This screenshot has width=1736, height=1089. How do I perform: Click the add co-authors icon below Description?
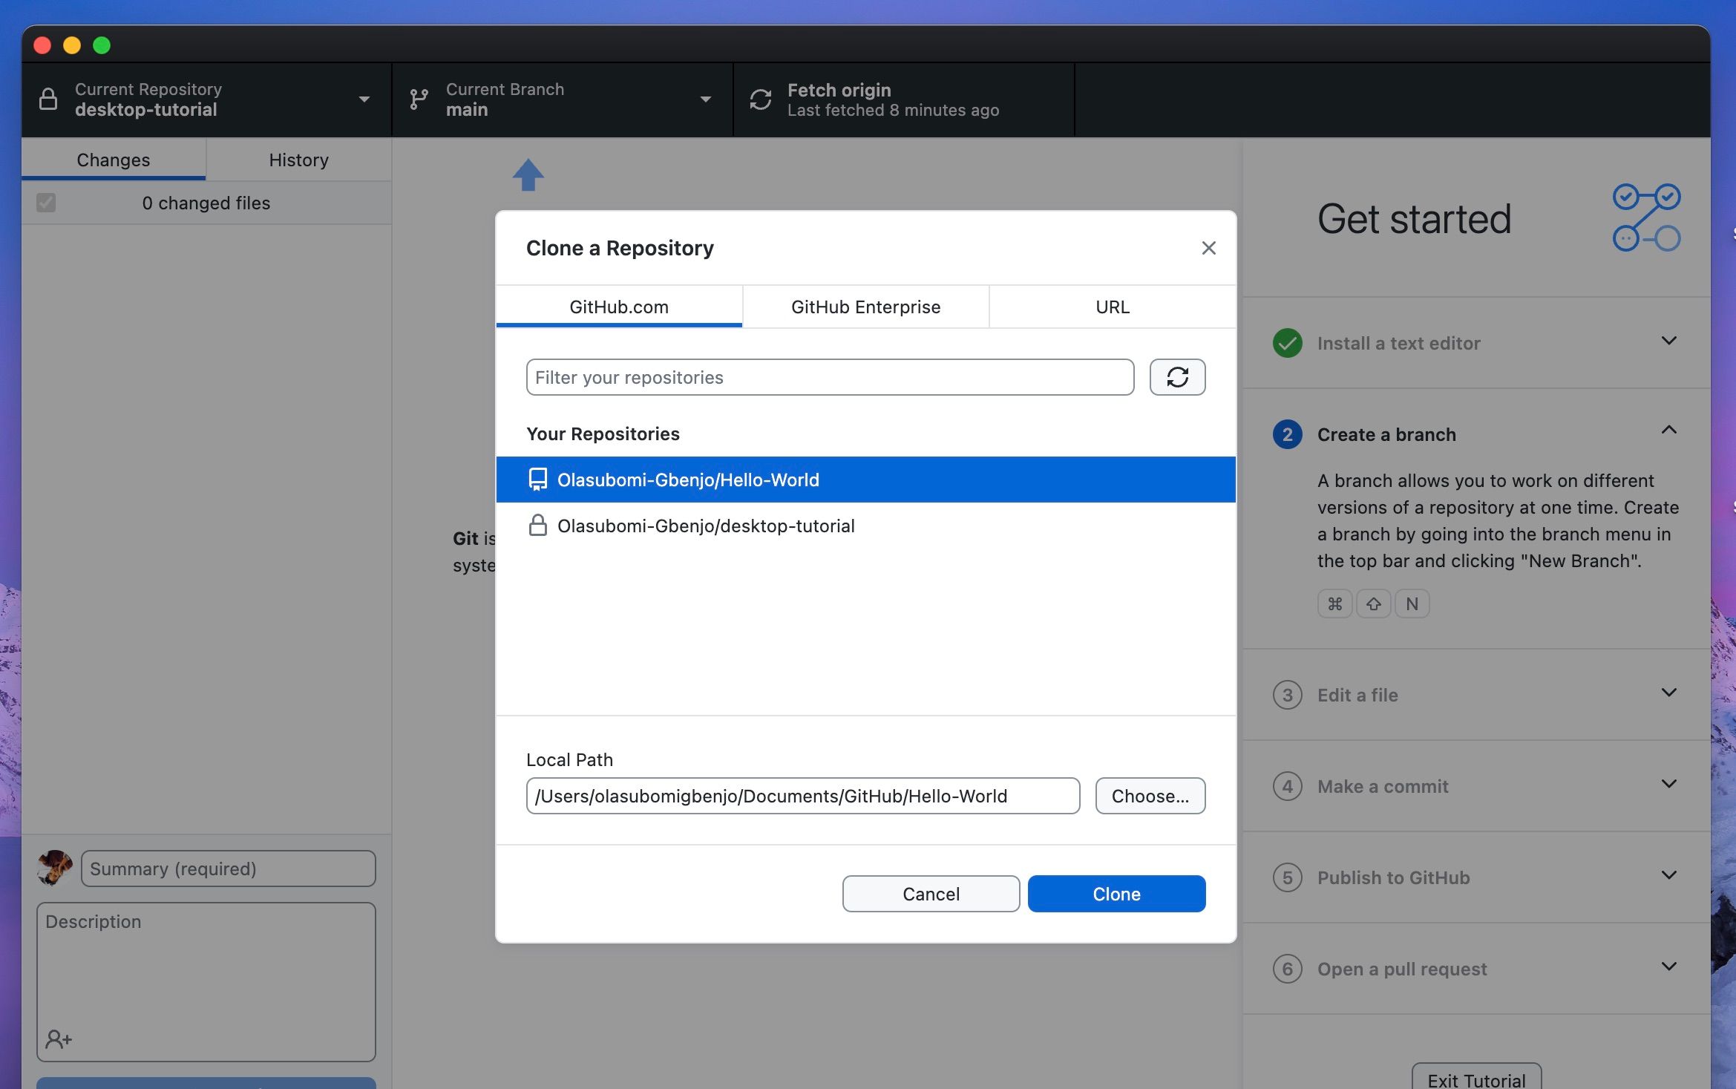(57, 1039)
